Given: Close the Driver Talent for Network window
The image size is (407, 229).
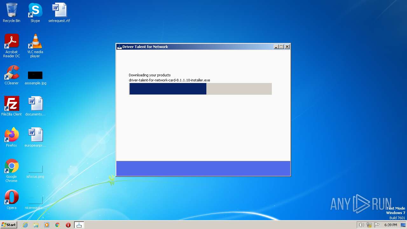Looking at the screenshot, I should point(287,47).
